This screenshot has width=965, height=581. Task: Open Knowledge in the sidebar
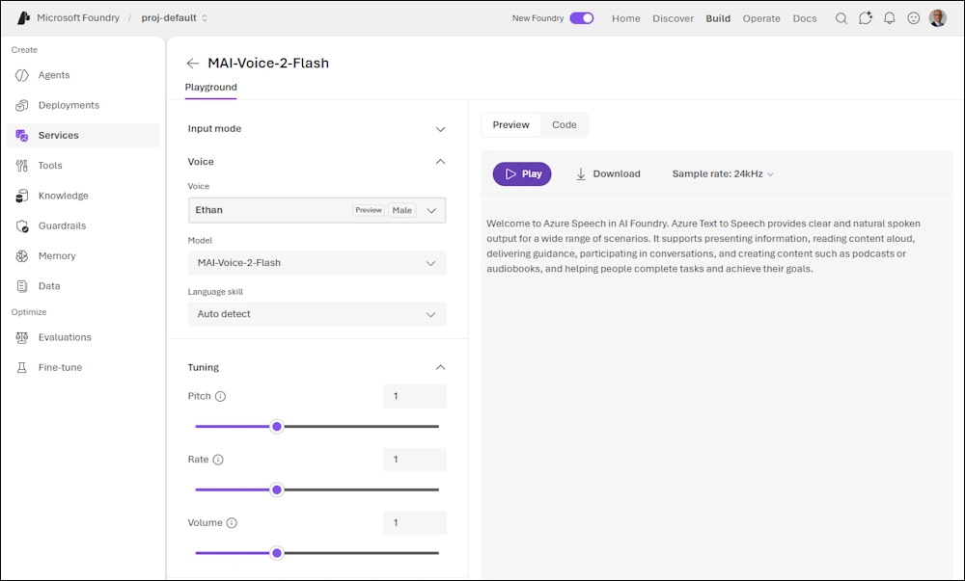click(x=83, y=196)
